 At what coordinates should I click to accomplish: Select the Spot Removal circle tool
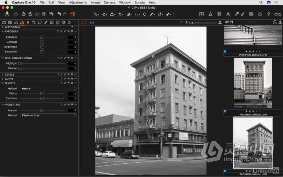145,14
